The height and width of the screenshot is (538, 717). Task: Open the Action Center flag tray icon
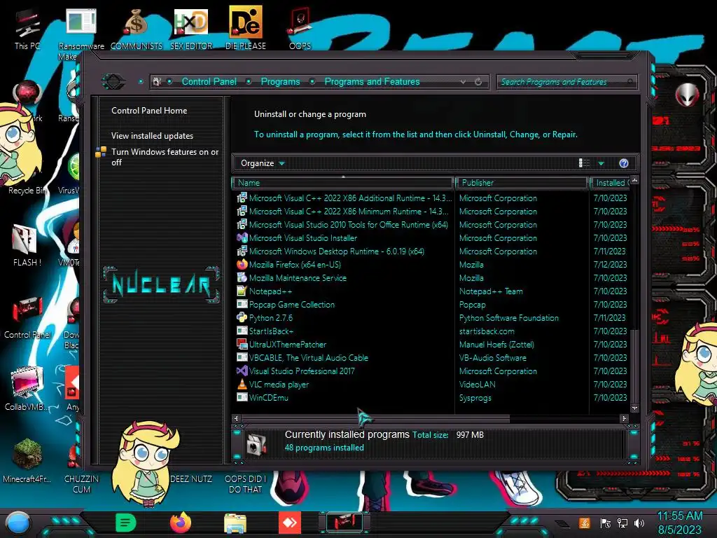tap(605, 523)
